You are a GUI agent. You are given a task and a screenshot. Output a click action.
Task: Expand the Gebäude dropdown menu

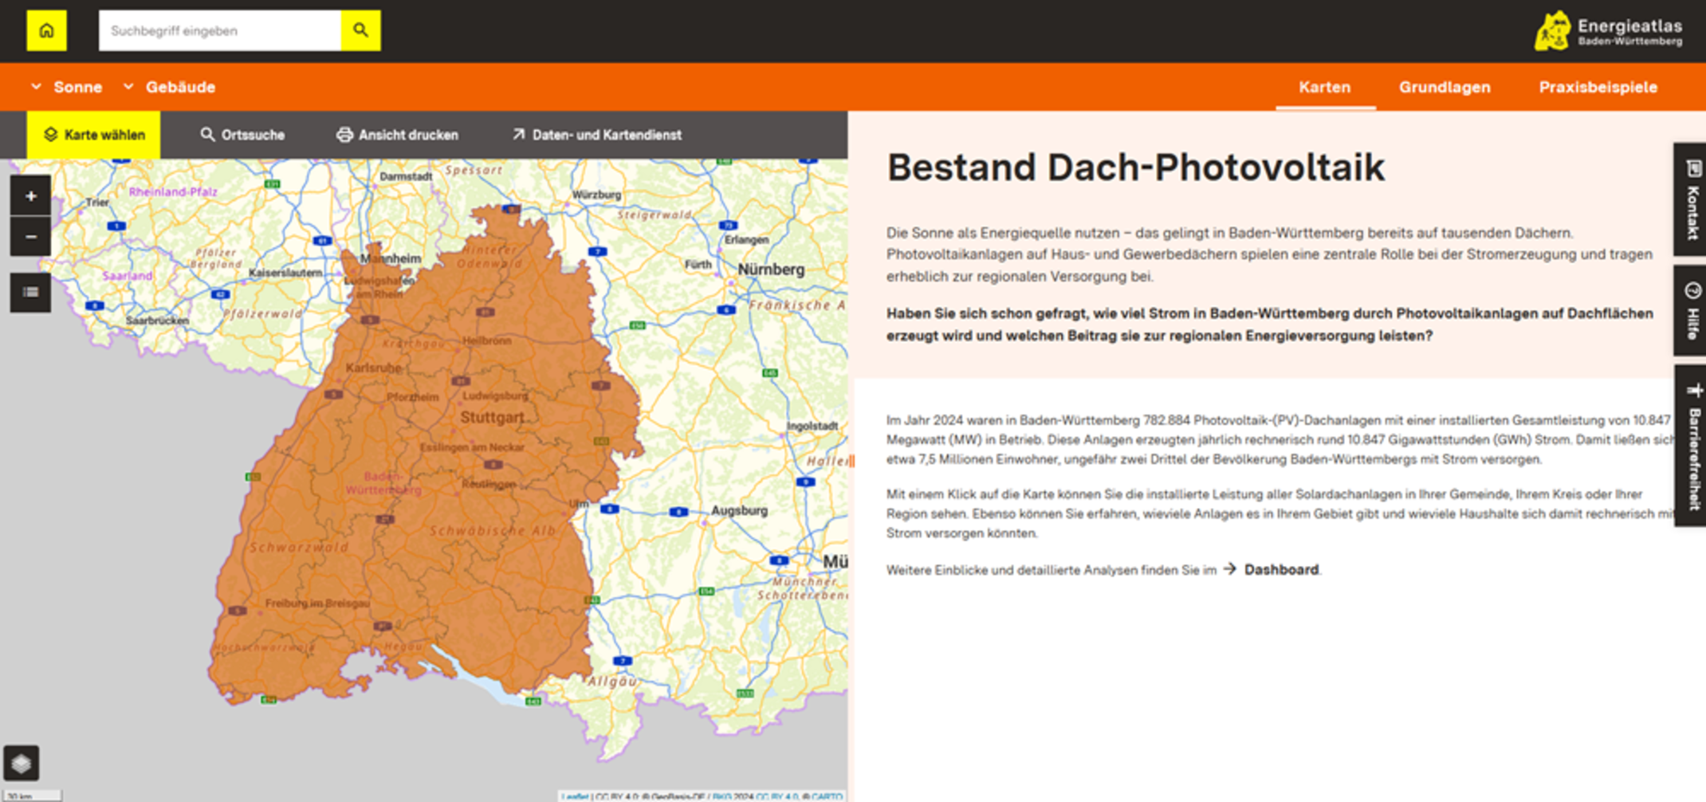pyautogui.click(x=169, y=87)
